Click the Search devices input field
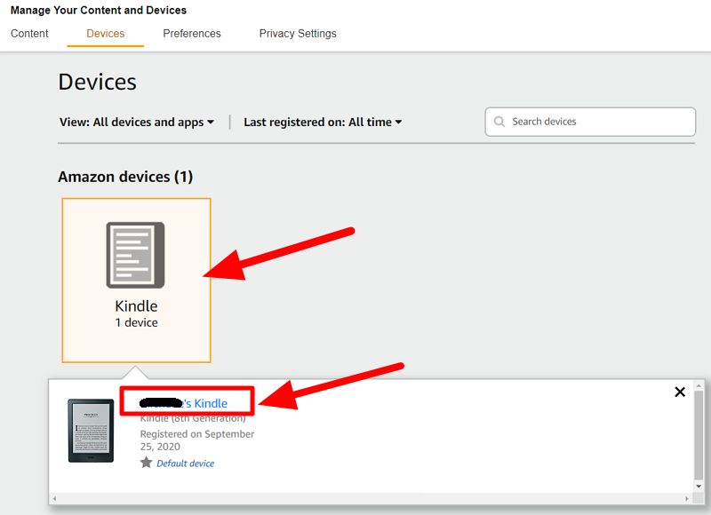The image size is (711, 515). tap(590, 122)
